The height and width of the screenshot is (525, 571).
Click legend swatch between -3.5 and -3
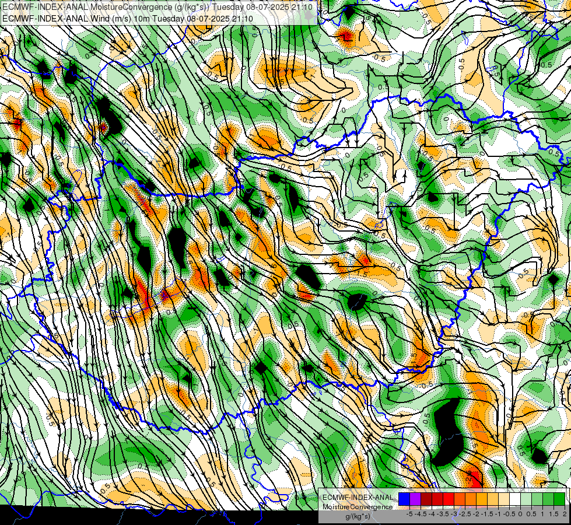click(449, 499)
